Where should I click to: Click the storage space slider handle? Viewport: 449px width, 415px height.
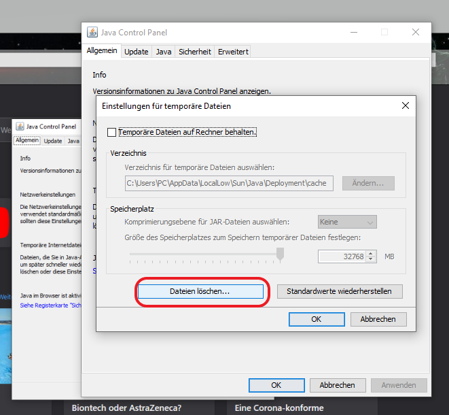280,254
